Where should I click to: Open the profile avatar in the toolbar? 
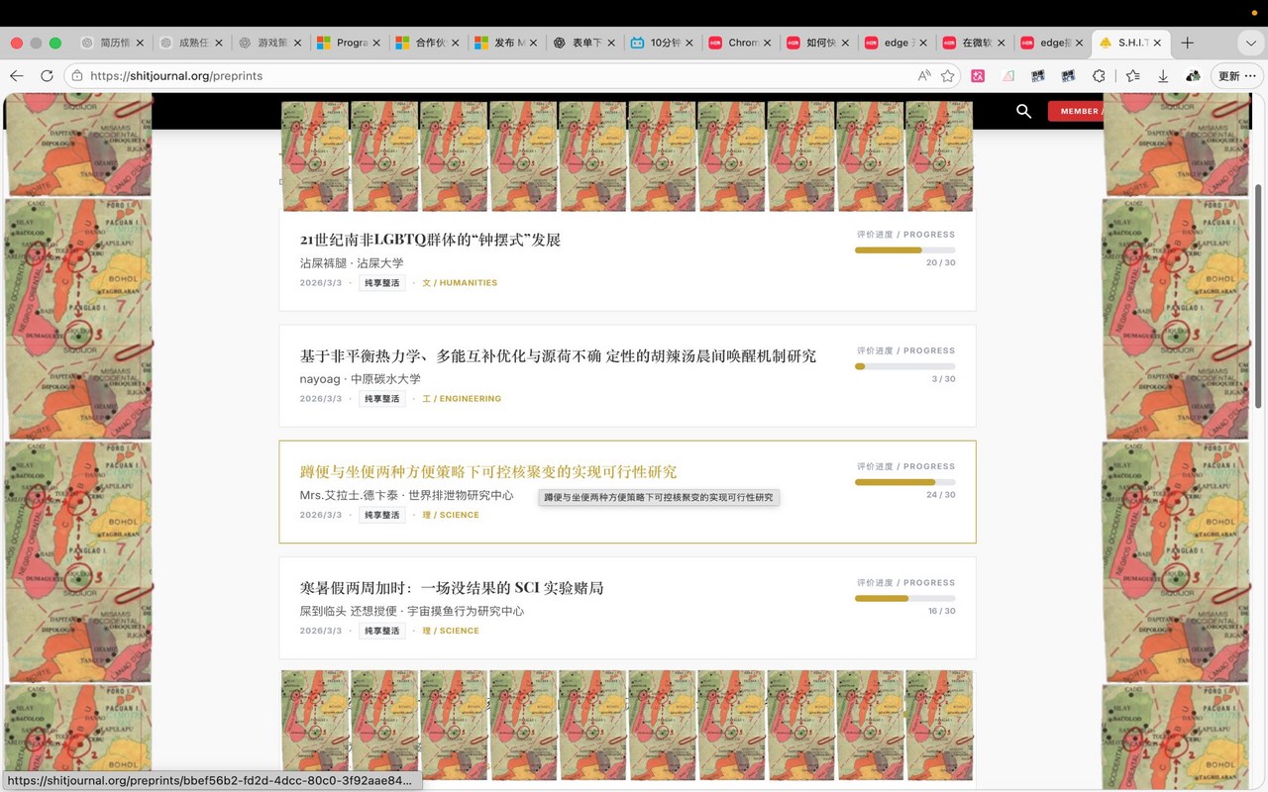[x=1193, y=75]
